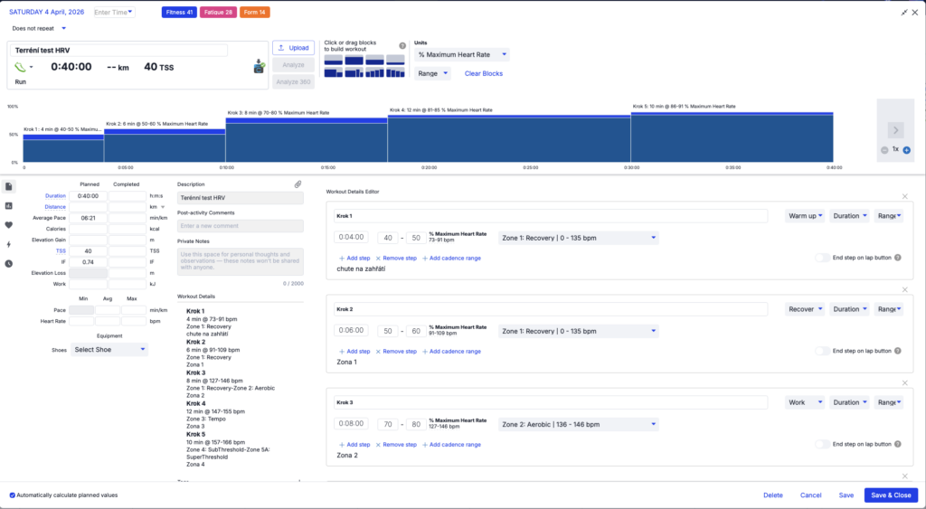Zoom in the chart with plus icon
Screen dimensions: 926x509
click(x=906, y=150)
